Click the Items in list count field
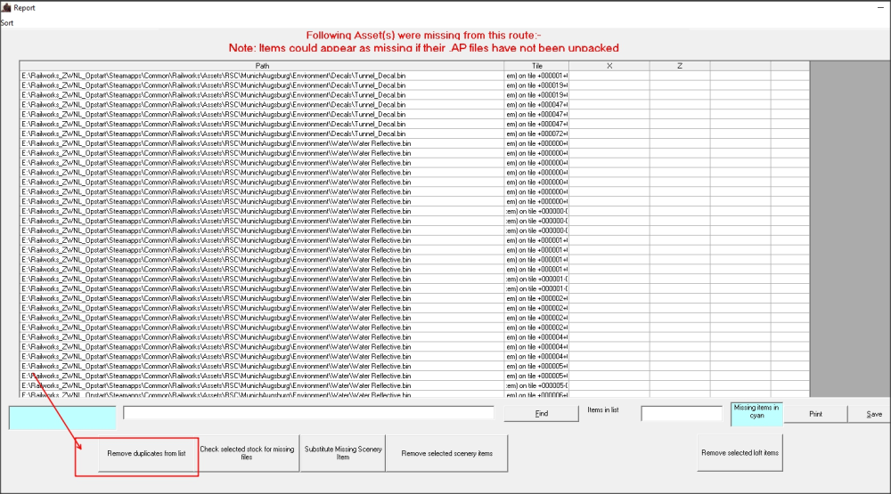Viewport: 891px width, 494px height. tap(681, 414)
